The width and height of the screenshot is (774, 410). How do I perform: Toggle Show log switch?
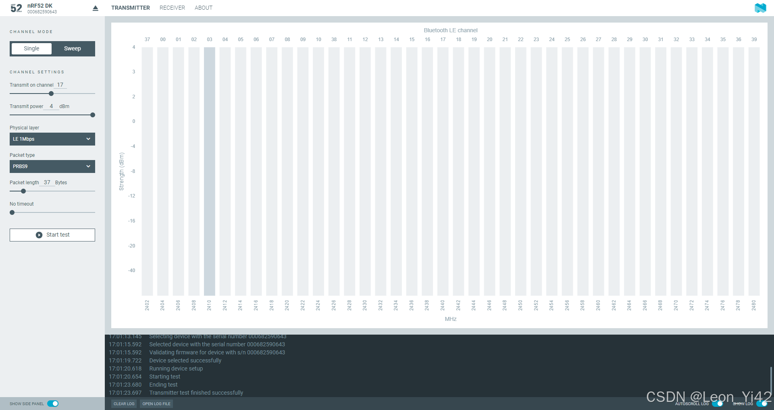click(762, 404)
